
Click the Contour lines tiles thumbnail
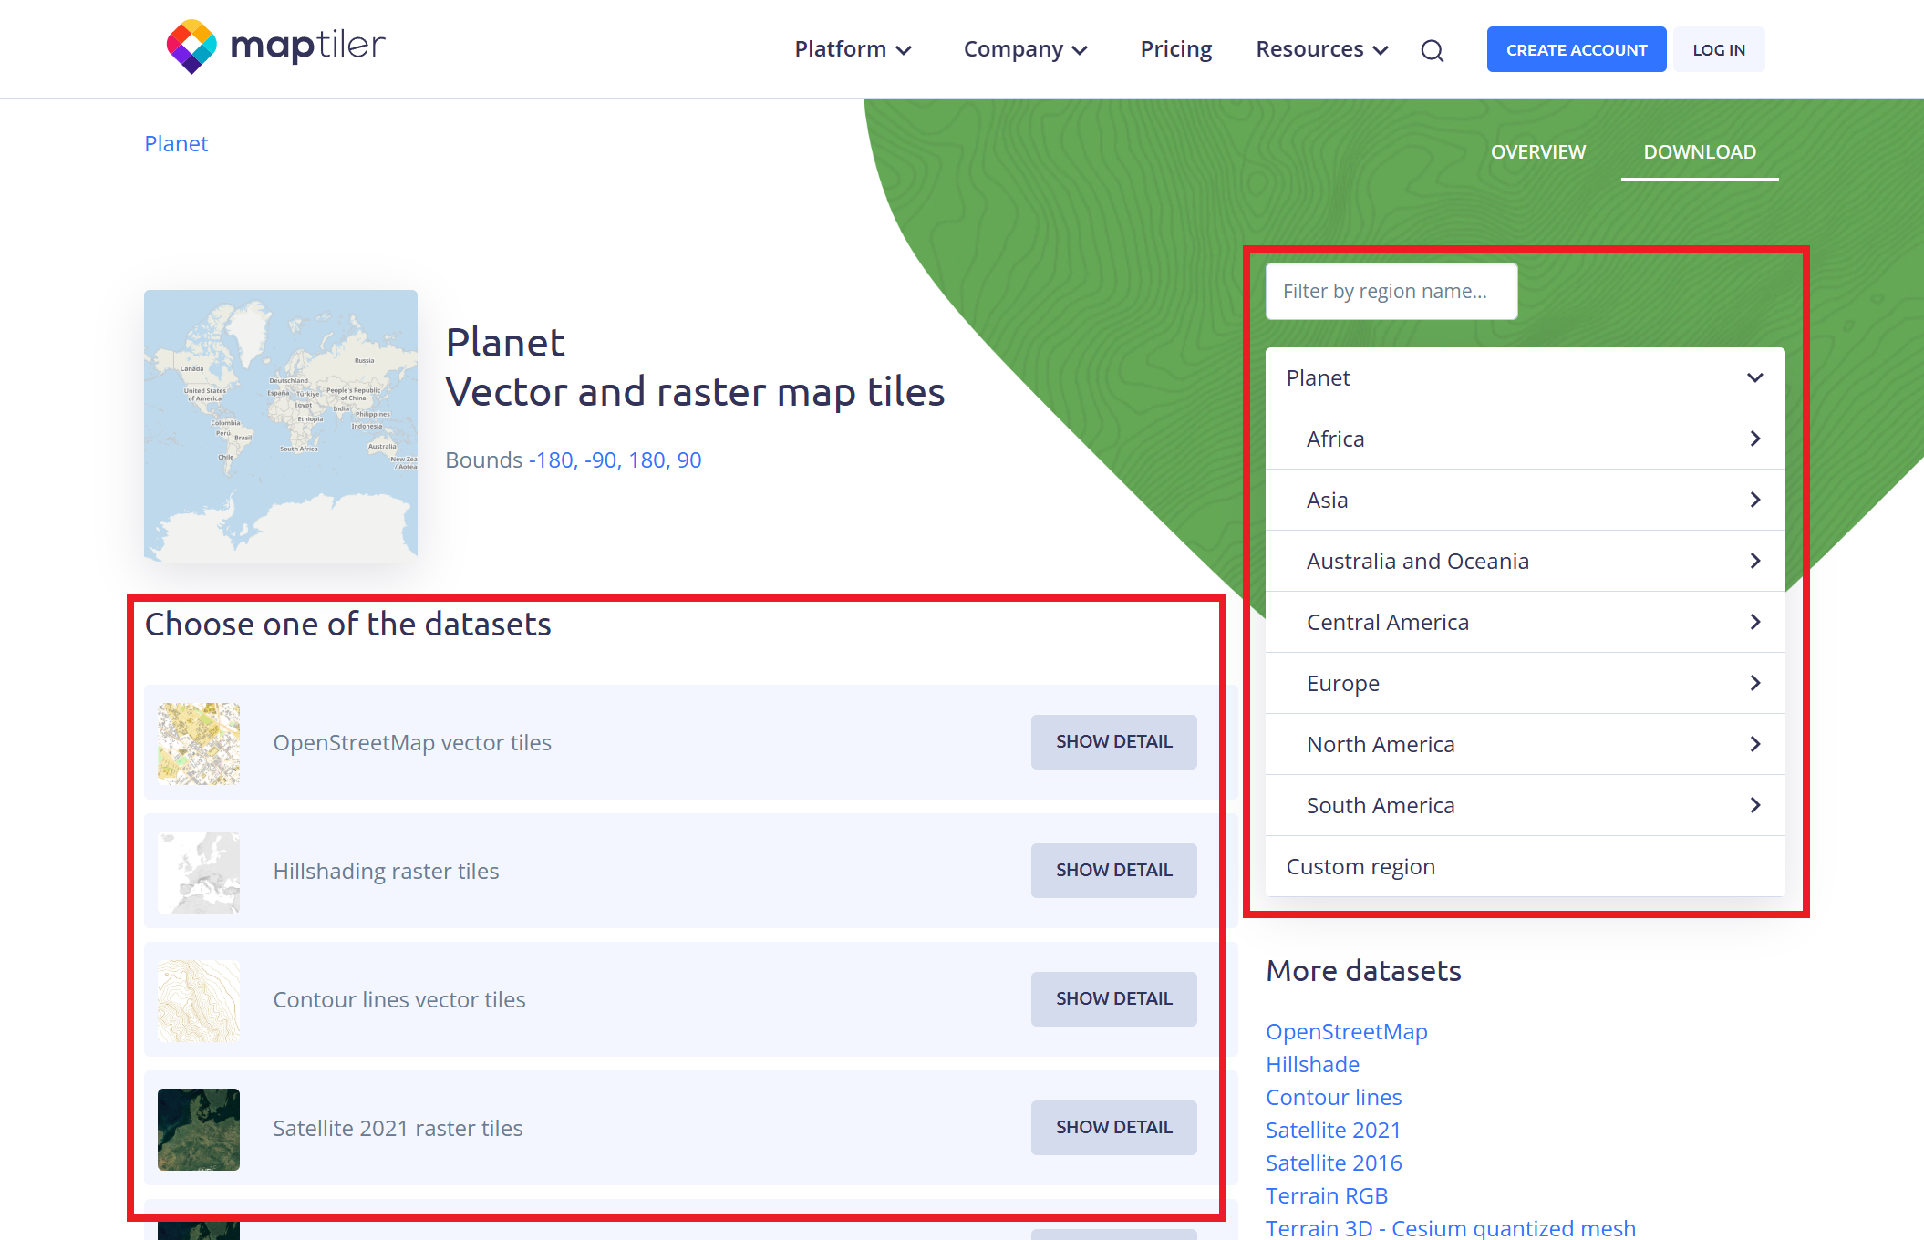(x=199, y=1000)
